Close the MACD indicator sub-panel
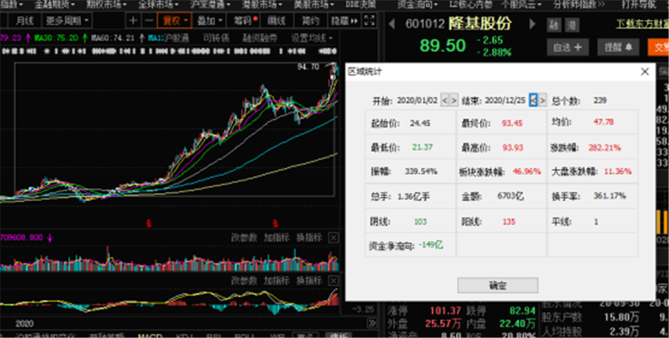This screenshot has height=338, width=669. coord(334,282)
